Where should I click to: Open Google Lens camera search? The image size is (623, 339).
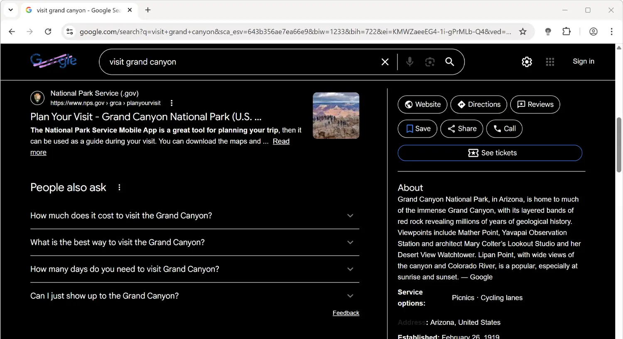click(429, 61)
